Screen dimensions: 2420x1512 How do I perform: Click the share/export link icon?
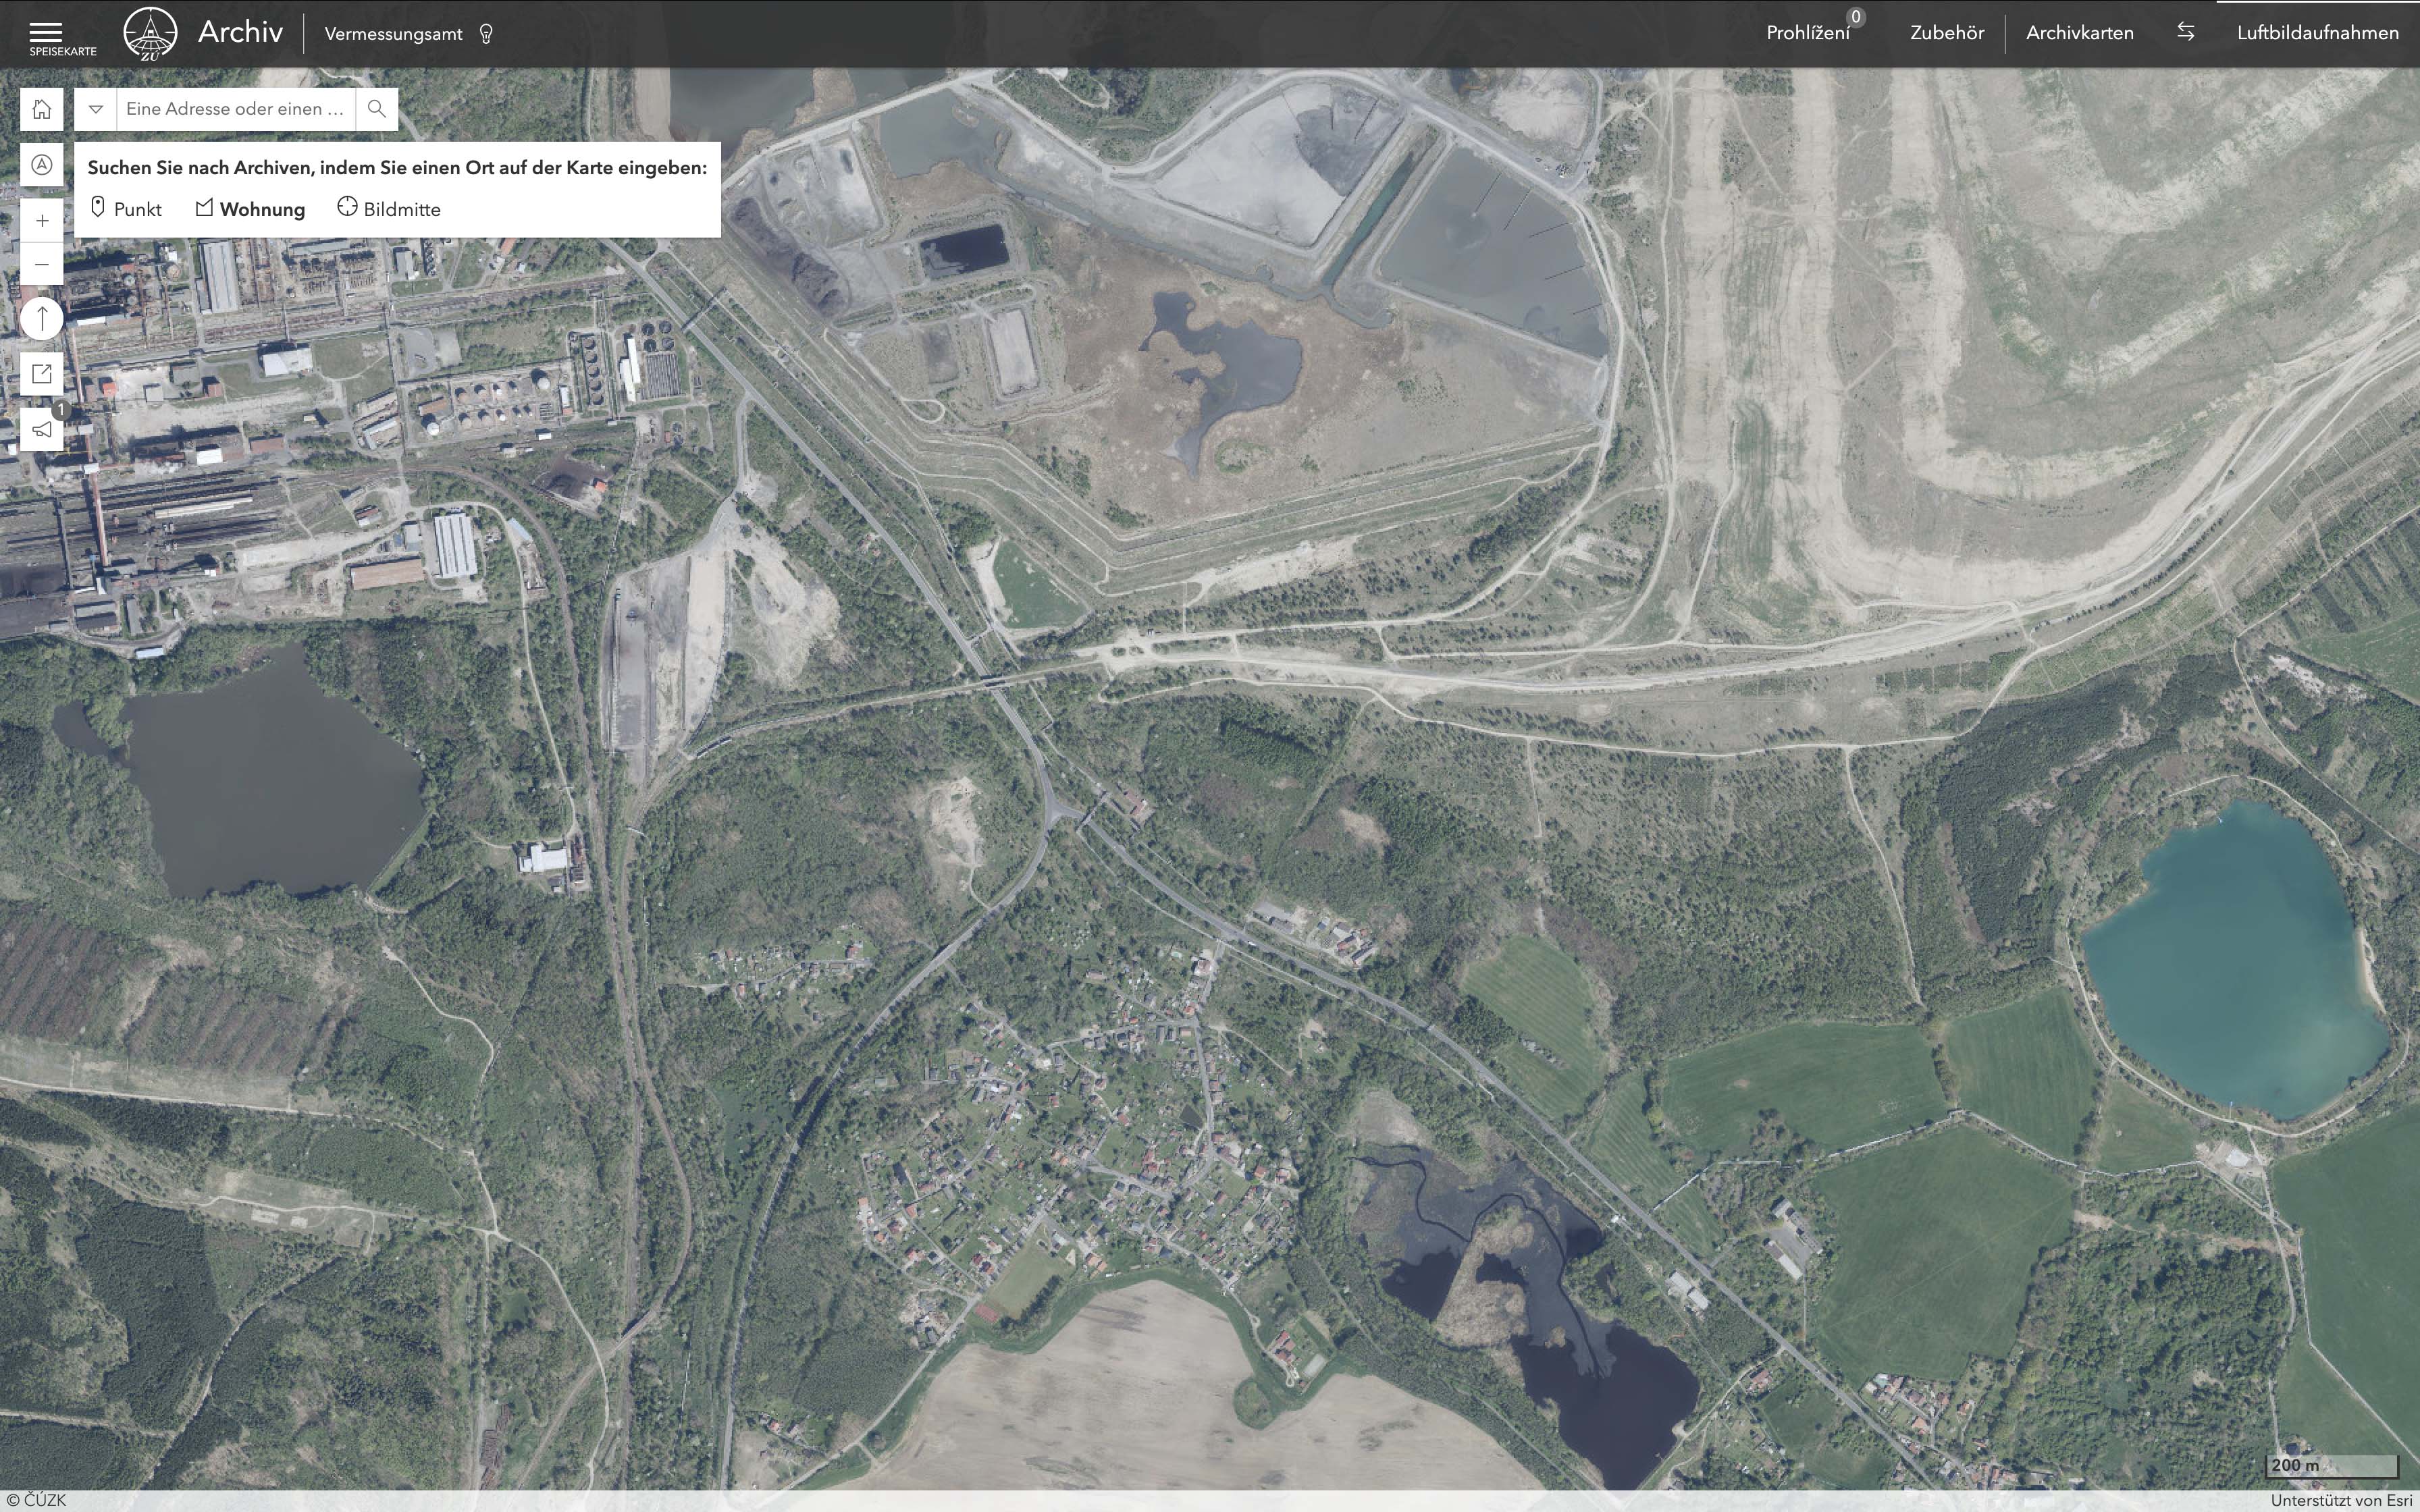[42, 374]
